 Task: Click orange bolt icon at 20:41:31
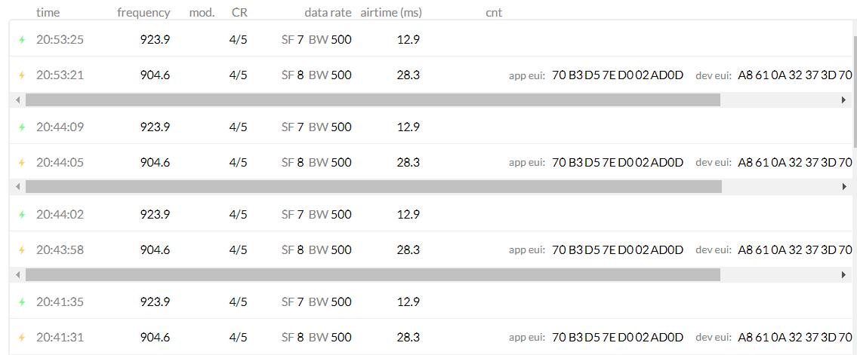(x=22, y=338)
